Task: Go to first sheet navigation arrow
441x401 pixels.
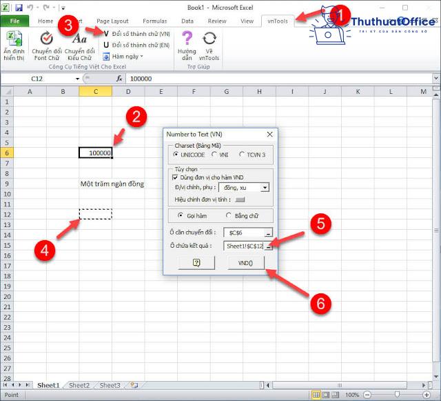Action: [x=6, y=385]
